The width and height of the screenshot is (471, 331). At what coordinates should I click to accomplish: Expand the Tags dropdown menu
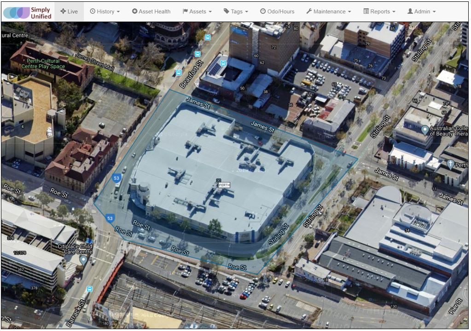[x=236, y=11]
